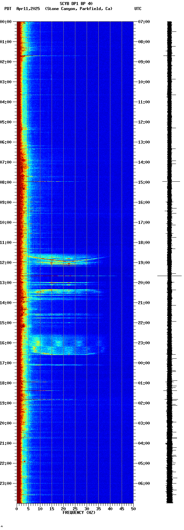Click the UTC time label '09:00'

[x=144, y=62]
